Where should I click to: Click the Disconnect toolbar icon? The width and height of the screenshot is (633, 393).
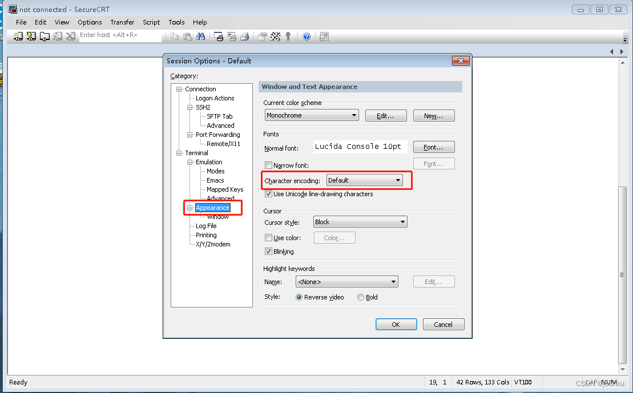point(71,37)
